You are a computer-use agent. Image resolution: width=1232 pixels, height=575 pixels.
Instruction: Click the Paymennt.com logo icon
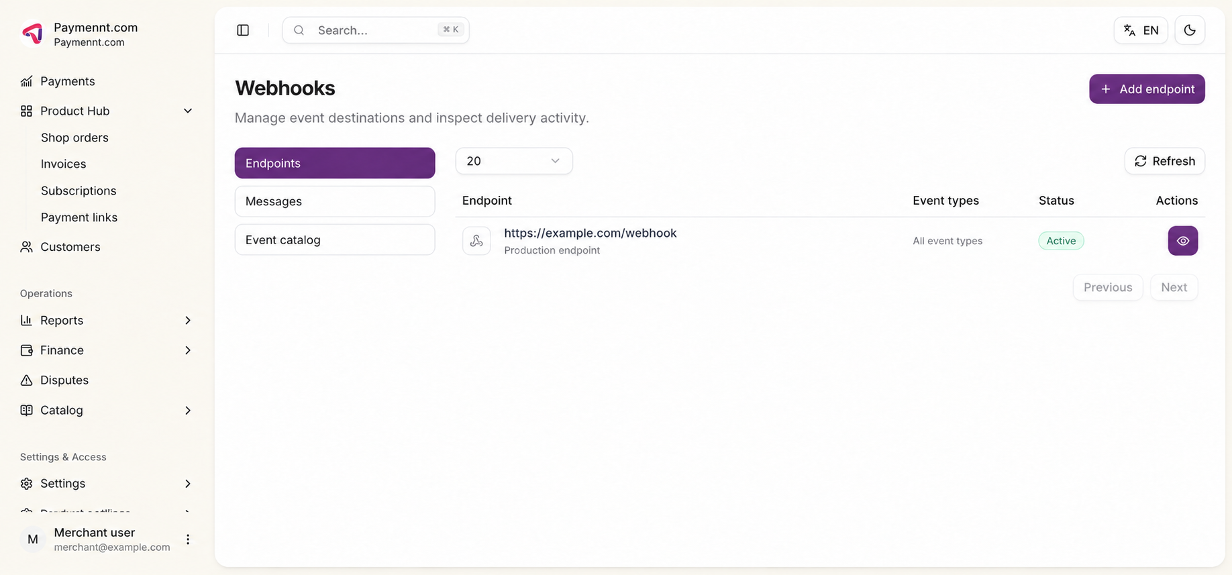pyautogui.click(x=32, y=34)
